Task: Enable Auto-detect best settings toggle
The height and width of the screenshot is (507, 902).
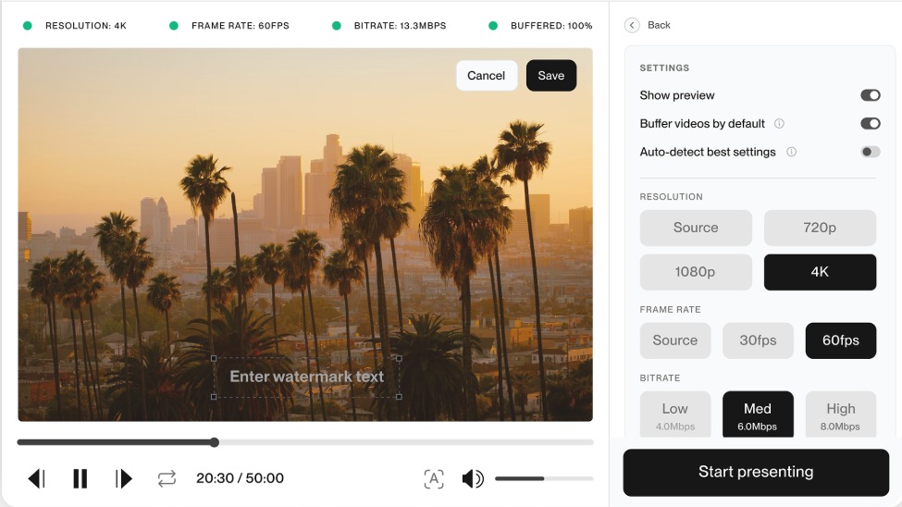Action: click(870, 152)
